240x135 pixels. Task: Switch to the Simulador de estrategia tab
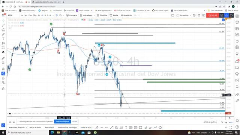(67, 127)
